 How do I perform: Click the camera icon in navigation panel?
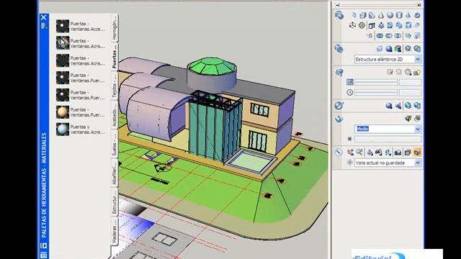(x=398, y=153)
